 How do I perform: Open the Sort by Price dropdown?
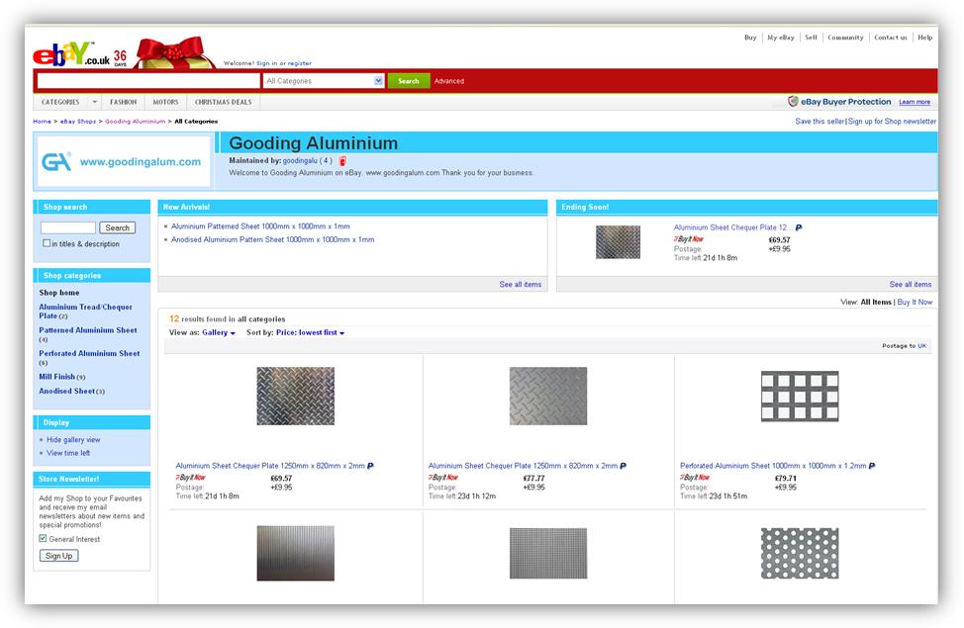[x=310, y=333]
